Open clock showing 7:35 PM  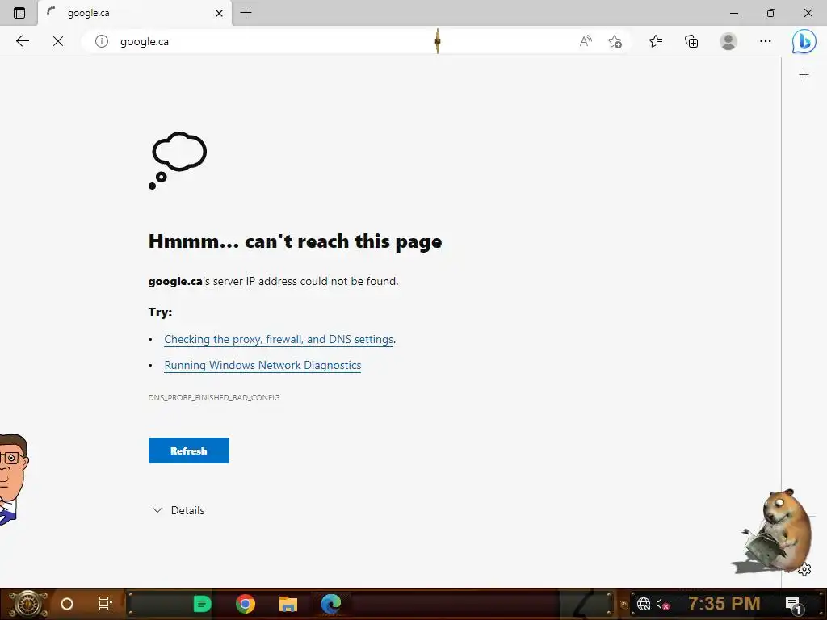click(724, 604)
